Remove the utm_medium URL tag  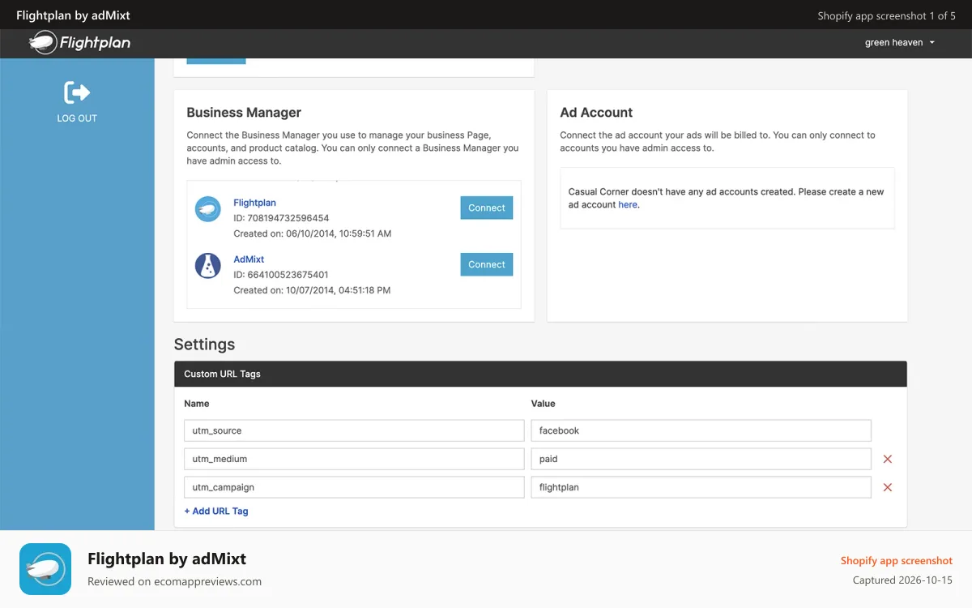coord(887,459)
